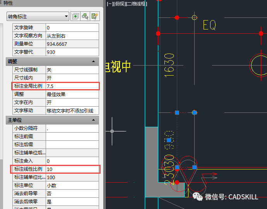Image resolution: width=267 pixels, height=209 pixels.
Task: Toggle the PICKADD value icon
Action: pyautogui.click(x=75, y=16)
